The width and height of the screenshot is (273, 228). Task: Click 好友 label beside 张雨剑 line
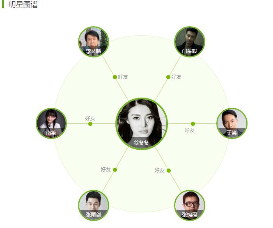[106, 170]
